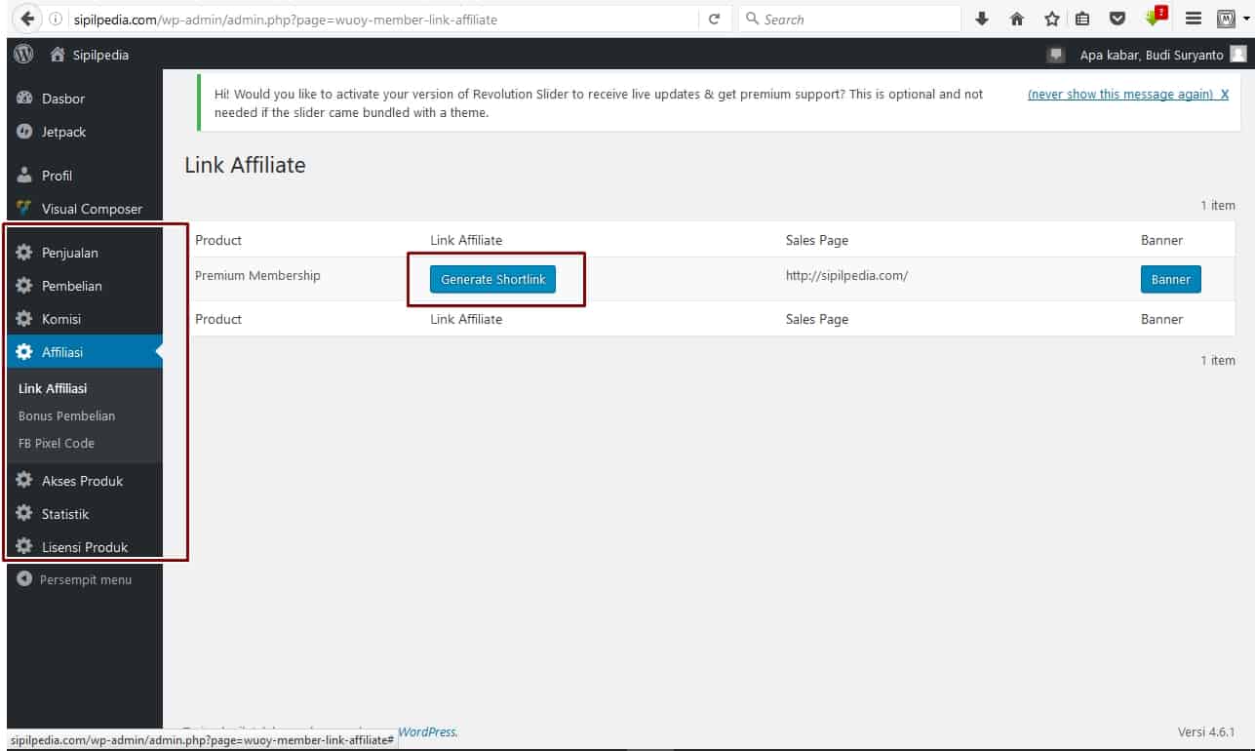Click the blue Banner button
Screen dimensions: 1255x751
(x=1170, y=279)
